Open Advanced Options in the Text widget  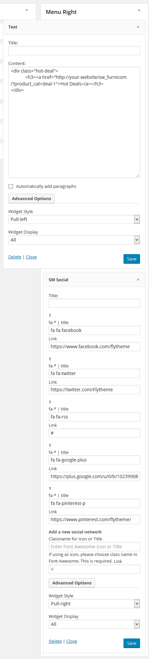[x=31, y=198]
